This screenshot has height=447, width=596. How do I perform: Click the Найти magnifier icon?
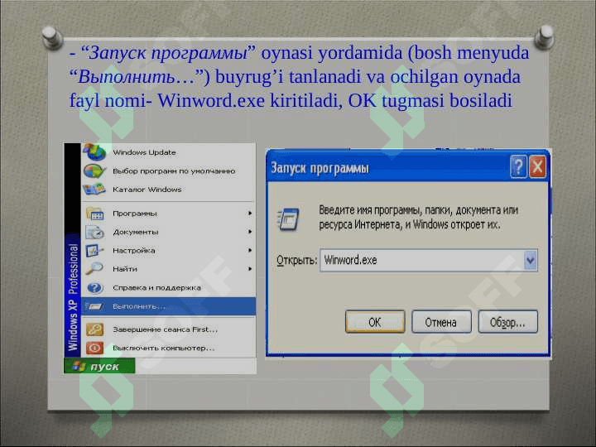(x=94, y=269)
